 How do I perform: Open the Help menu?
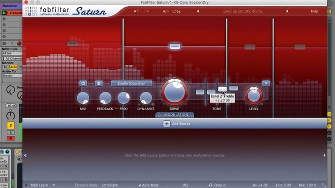point(314,11)
